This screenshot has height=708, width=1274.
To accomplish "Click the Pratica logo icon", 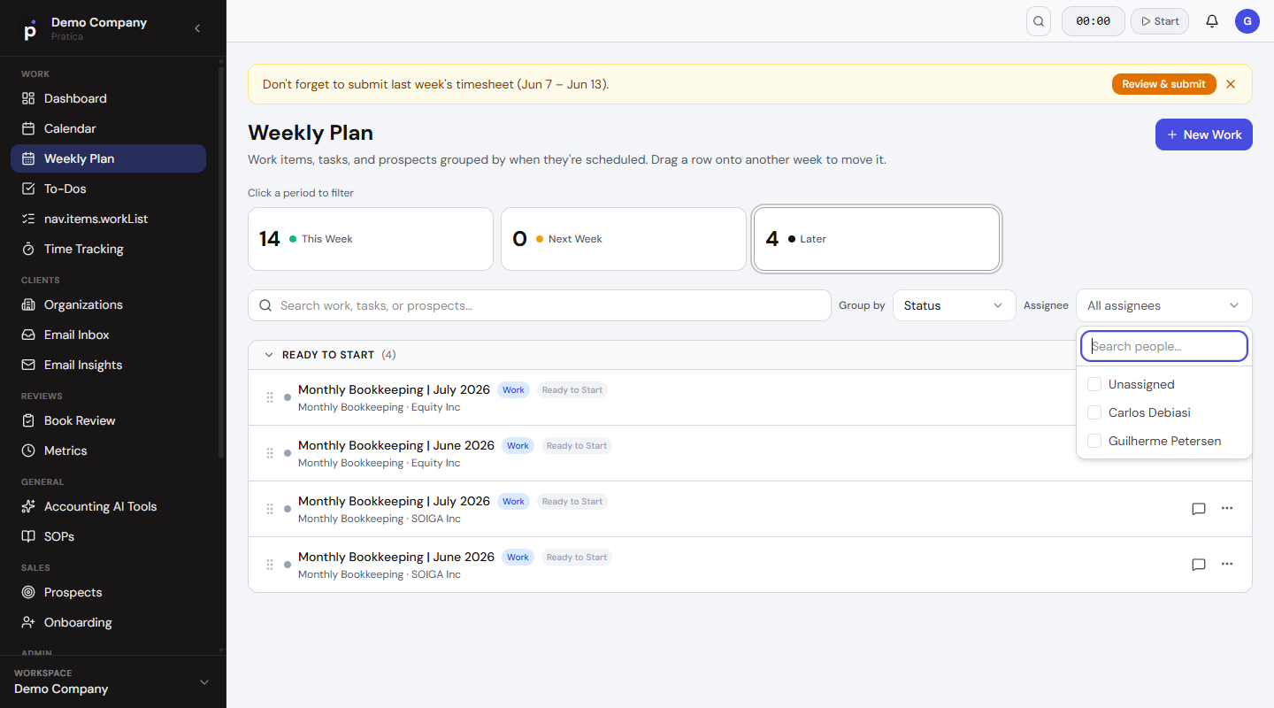I will tap(30, 29).
